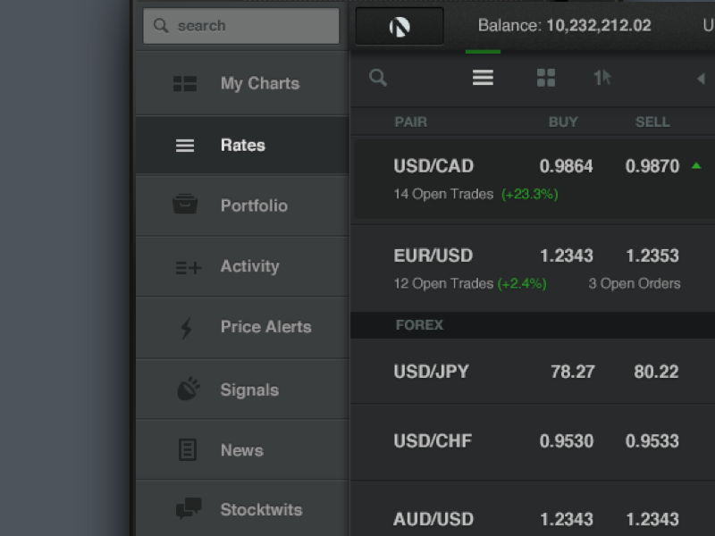Open the Rates search icon
The height and width of the screenshot is (536, 715).
[377, 78]
